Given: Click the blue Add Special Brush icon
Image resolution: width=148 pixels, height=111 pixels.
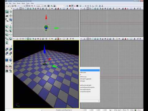Looking at the screenshot, I should (x=7, y=60).
